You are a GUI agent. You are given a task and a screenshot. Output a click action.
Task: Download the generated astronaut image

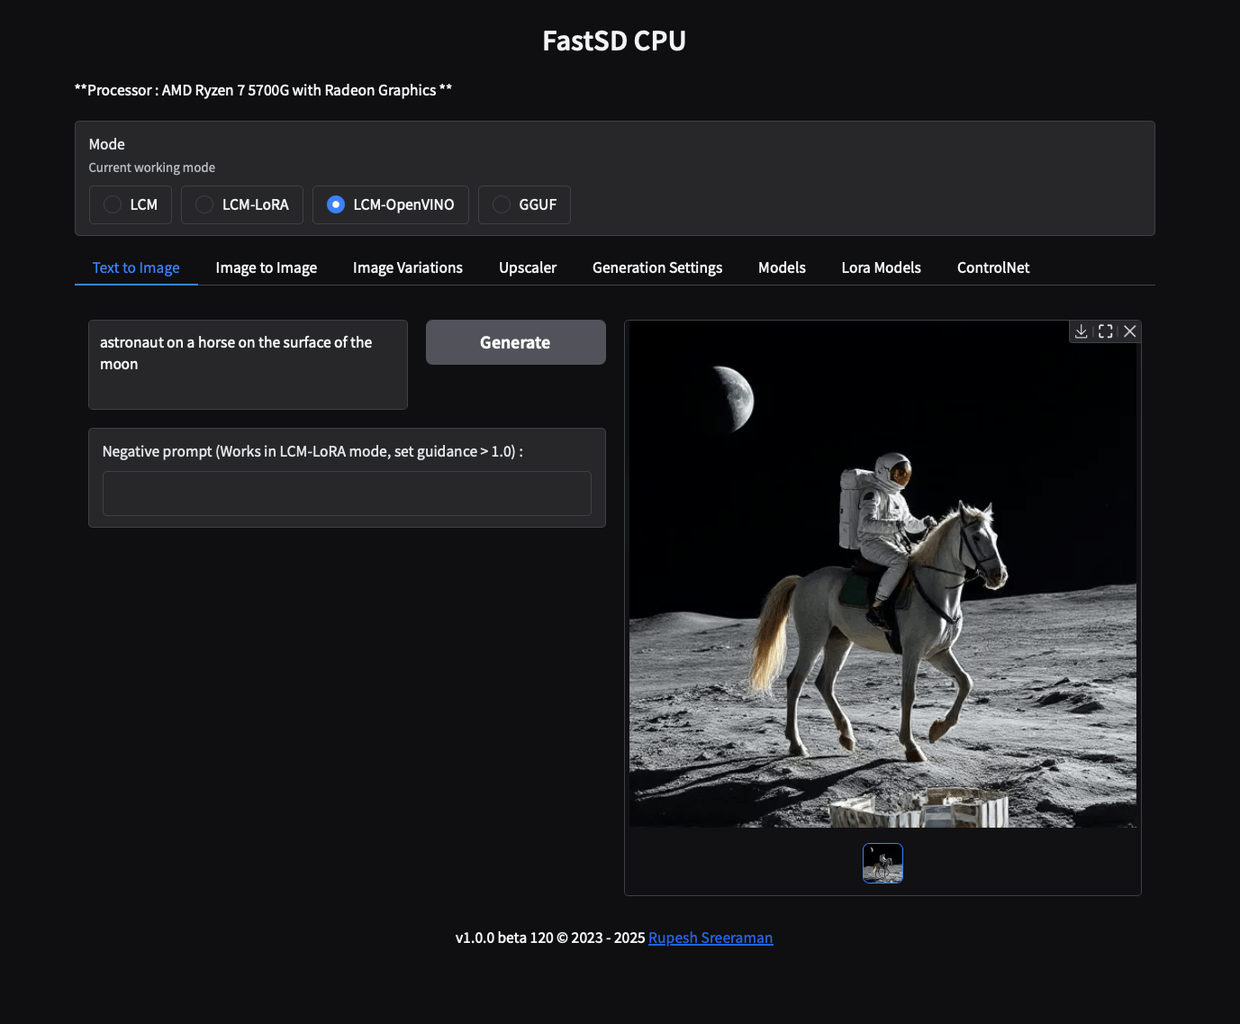coord(1081,331)
